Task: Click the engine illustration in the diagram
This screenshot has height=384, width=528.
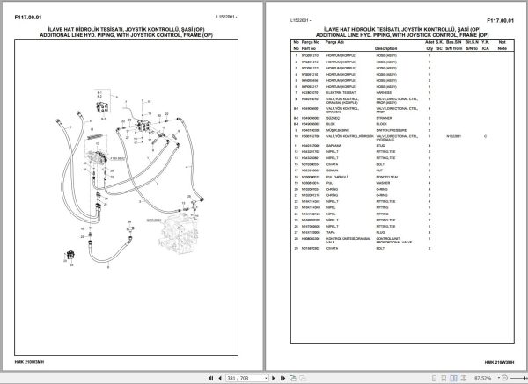Action: (179, 234)
